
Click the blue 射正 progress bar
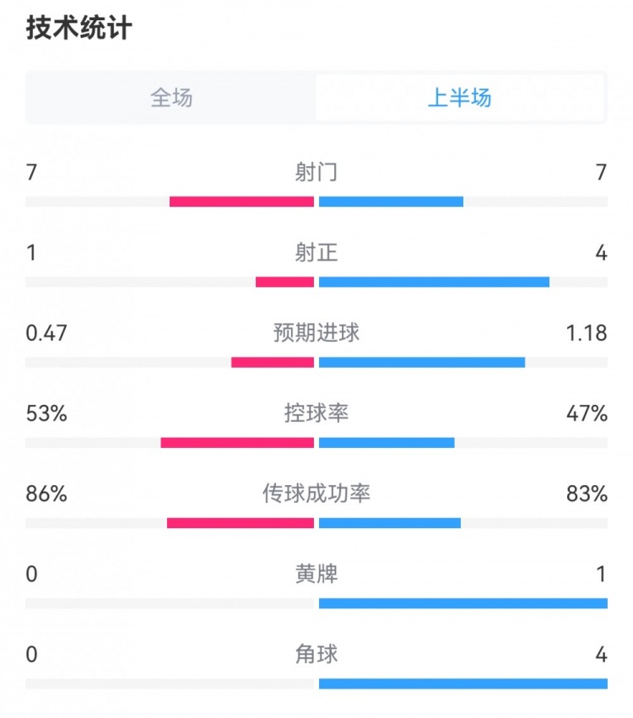(434, 282)
